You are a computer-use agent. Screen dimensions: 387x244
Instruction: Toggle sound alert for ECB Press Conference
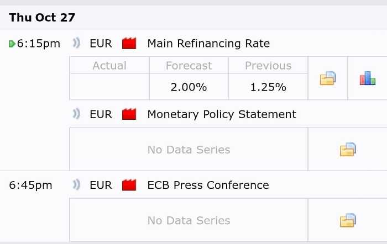pyautogui.click(x=76, y=185)
